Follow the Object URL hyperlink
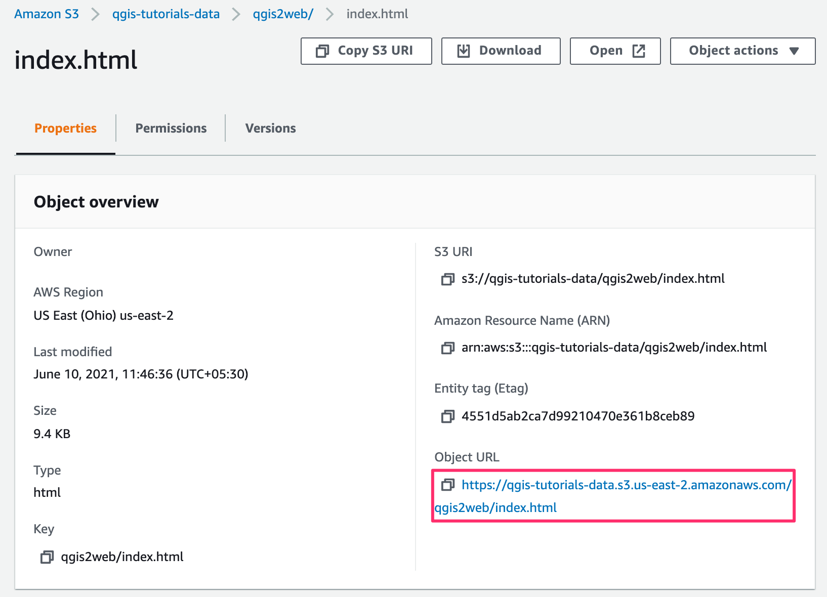Image resolution: width=827 pixels, height=597 pixels. click(626, 485)
